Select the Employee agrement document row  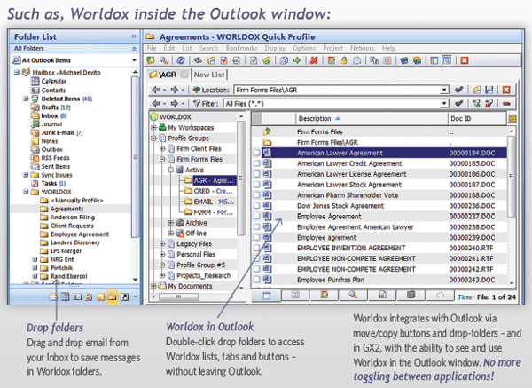click(379, 237)
